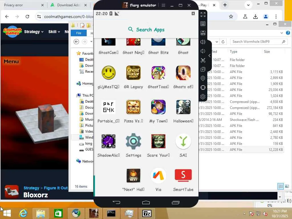The height and width of the screenshot is (219, 292).
Task: Launch the "Next" Halloween app
Action: click(133, 175)
